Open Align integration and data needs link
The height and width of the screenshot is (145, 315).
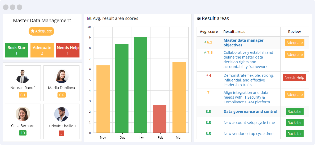coord(247,97)
